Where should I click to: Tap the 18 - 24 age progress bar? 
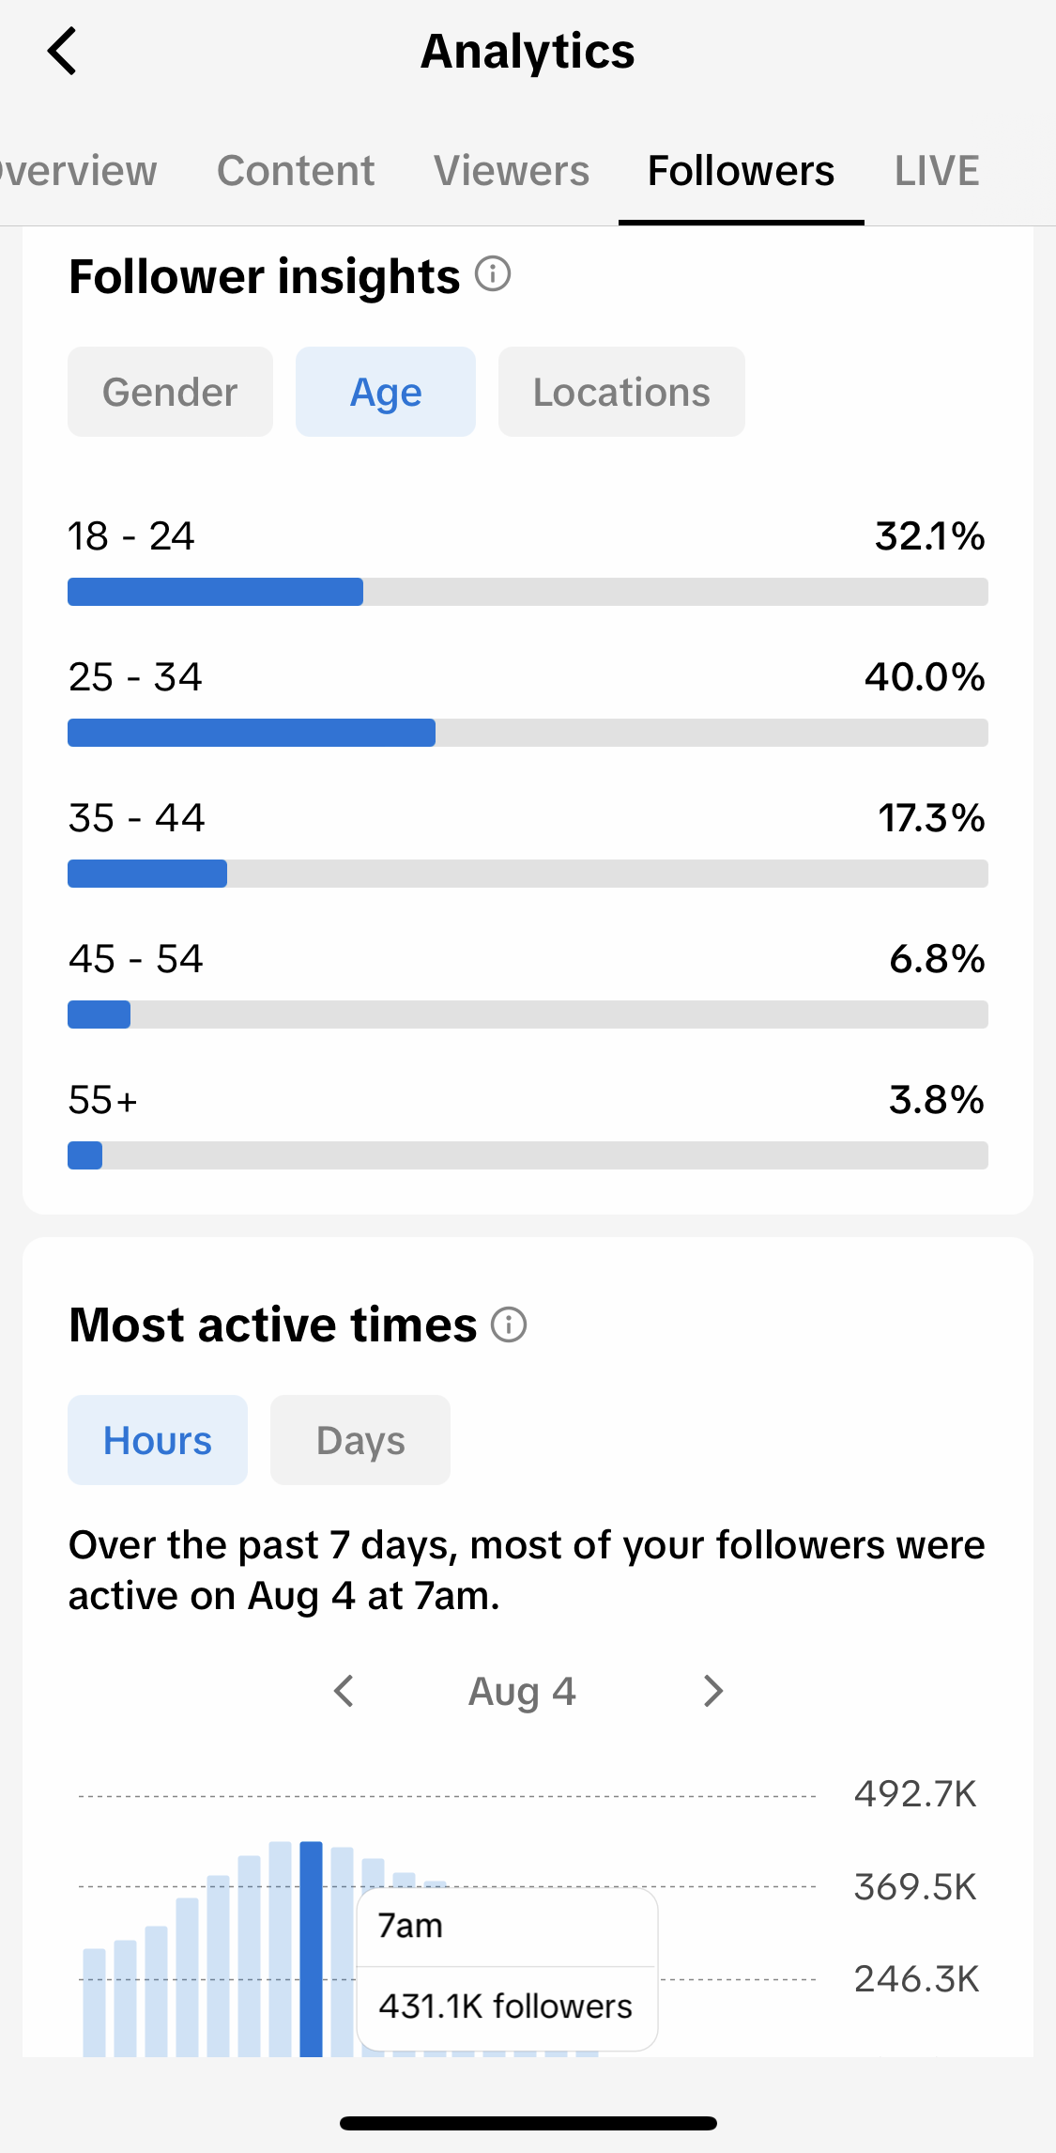click(x=528, y=592)
